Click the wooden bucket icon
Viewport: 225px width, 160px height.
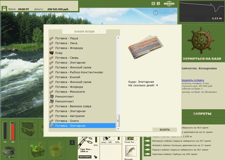click(56, 150)
